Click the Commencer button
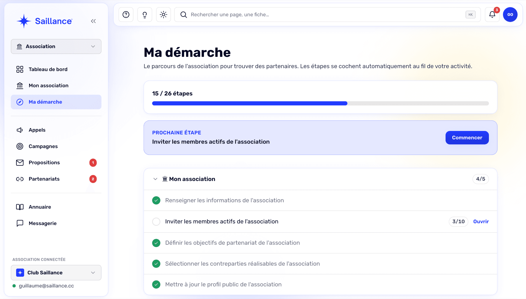 click(x=467, y=138)
